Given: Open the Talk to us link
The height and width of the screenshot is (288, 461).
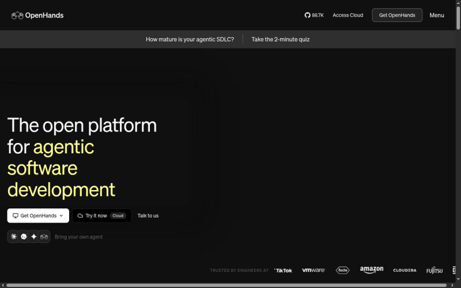Looking at the screenshot, I should tap(148, 215).
